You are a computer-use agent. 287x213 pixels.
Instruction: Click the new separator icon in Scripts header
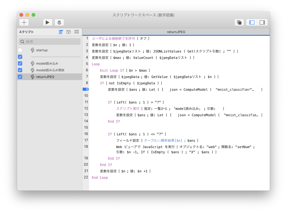[x=77, y=32]
